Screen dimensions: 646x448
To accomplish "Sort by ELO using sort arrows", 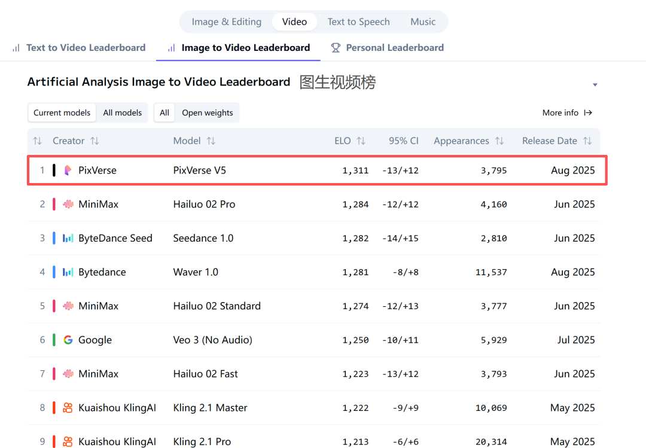I will point(361,141).
